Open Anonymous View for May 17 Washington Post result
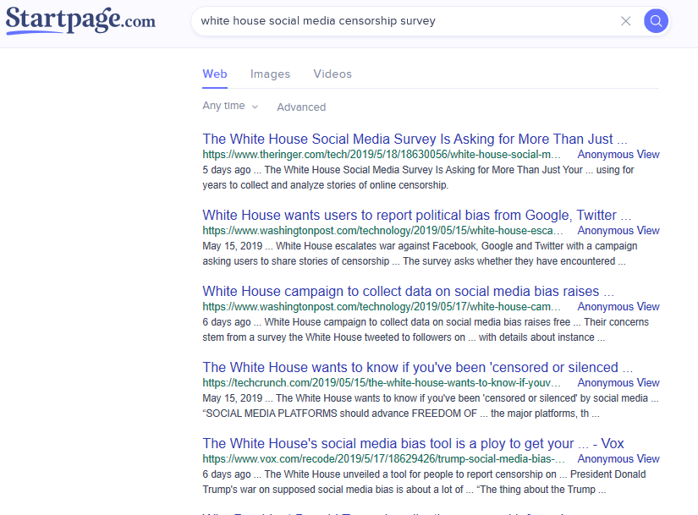The height and width of the screenshot is (515, 698). tap(618, 307)
